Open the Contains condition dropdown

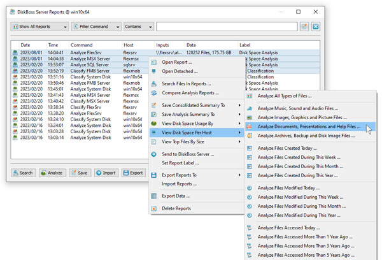[139, 27]
